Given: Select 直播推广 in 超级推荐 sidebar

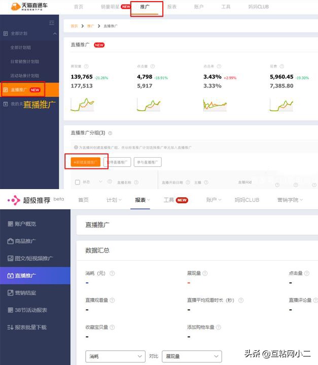Looking at the screenshot, I should [35, 276].
